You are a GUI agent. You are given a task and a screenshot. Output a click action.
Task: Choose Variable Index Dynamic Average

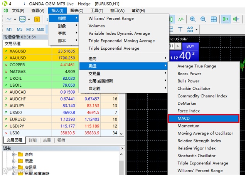click(x=119, y=34)
